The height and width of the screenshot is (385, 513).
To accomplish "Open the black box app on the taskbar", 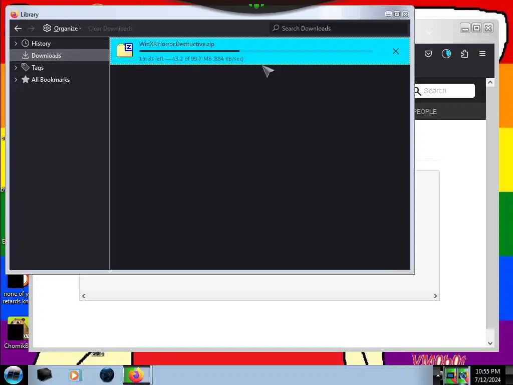I will coord(45,375).
